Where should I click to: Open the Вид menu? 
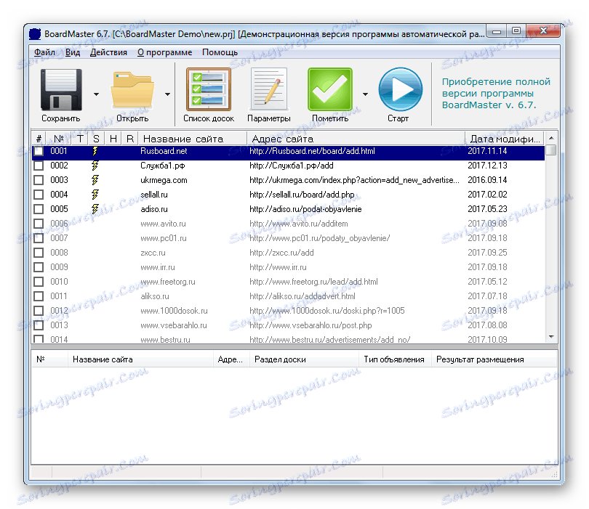click(73, 52)
